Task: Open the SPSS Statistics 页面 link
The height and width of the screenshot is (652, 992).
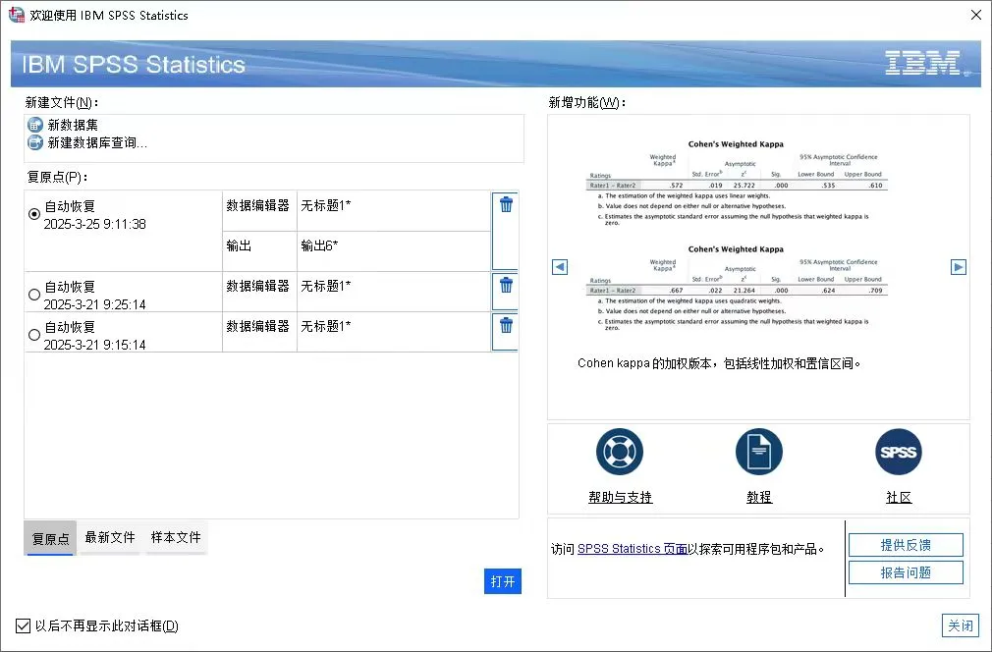Action: point(632,549)
